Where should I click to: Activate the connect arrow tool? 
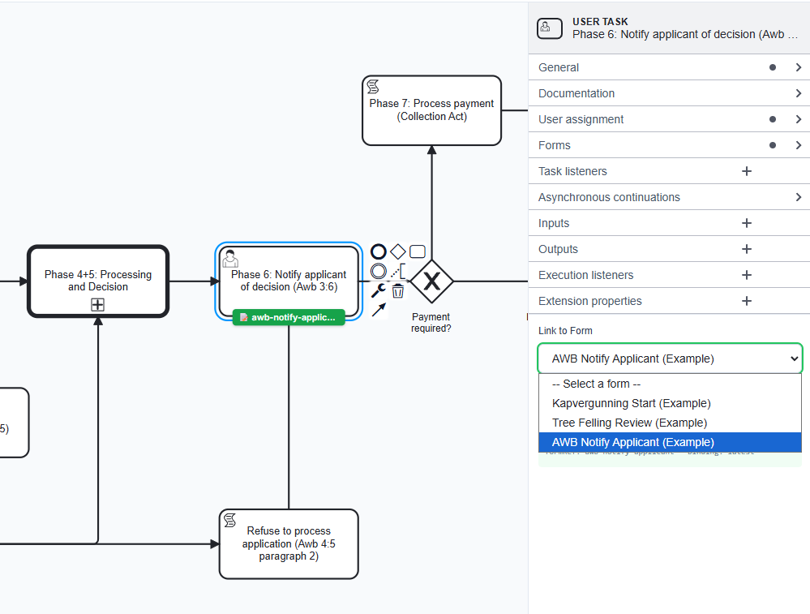click(378, 310)
